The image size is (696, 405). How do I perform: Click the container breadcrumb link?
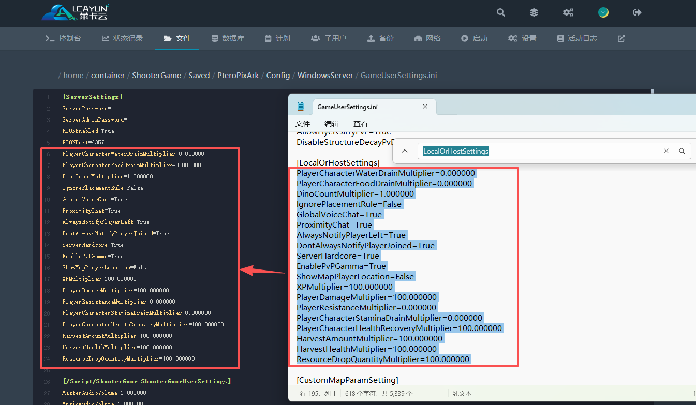[108, 76]
